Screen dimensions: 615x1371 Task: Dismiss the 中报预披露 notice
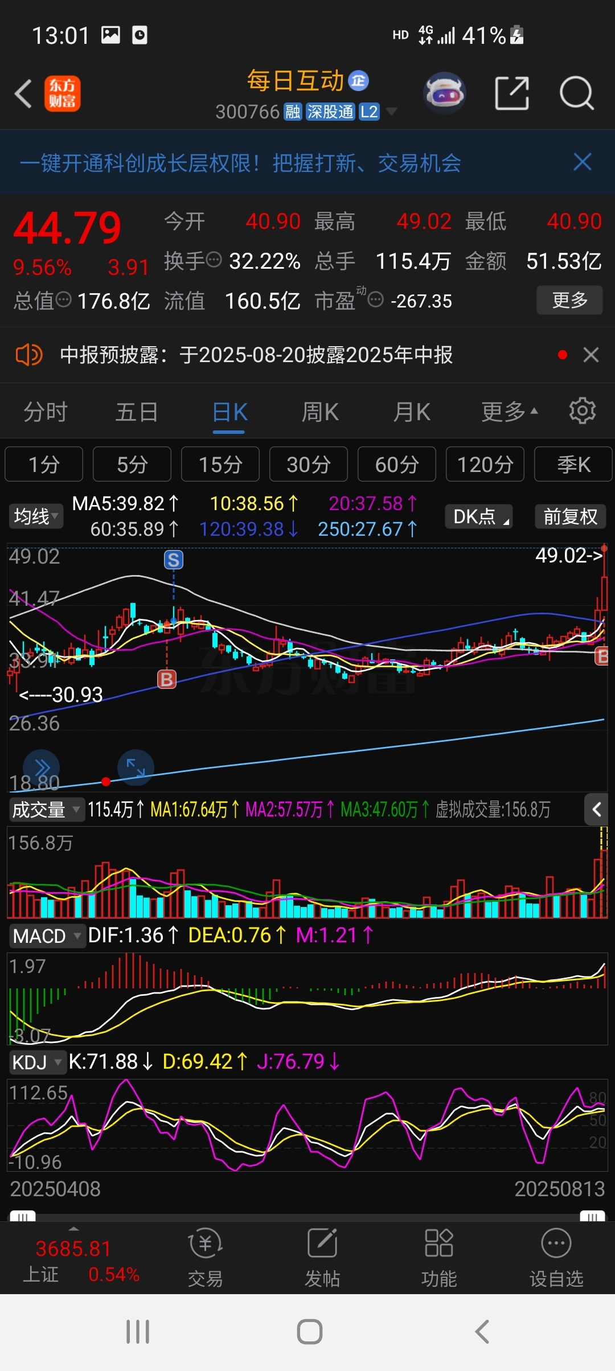click(x=591, y=355)
